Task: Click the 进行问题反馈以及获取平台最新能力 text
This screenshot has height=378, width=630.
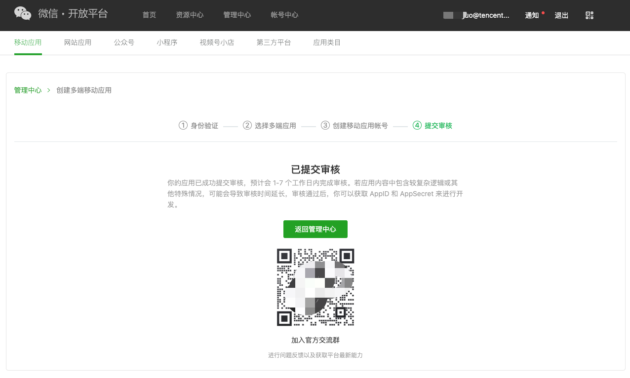Action: point(315,355)
